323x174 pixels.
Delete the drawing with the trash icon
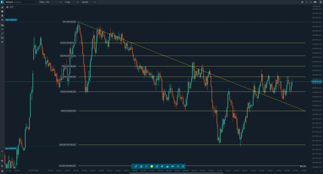point(183,166)
